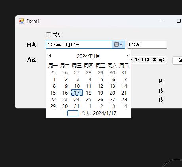Image resolution: width=182 pixels, height=167 pixels.
Task: Go to next month arrow
Action: [x=127, y=56]
